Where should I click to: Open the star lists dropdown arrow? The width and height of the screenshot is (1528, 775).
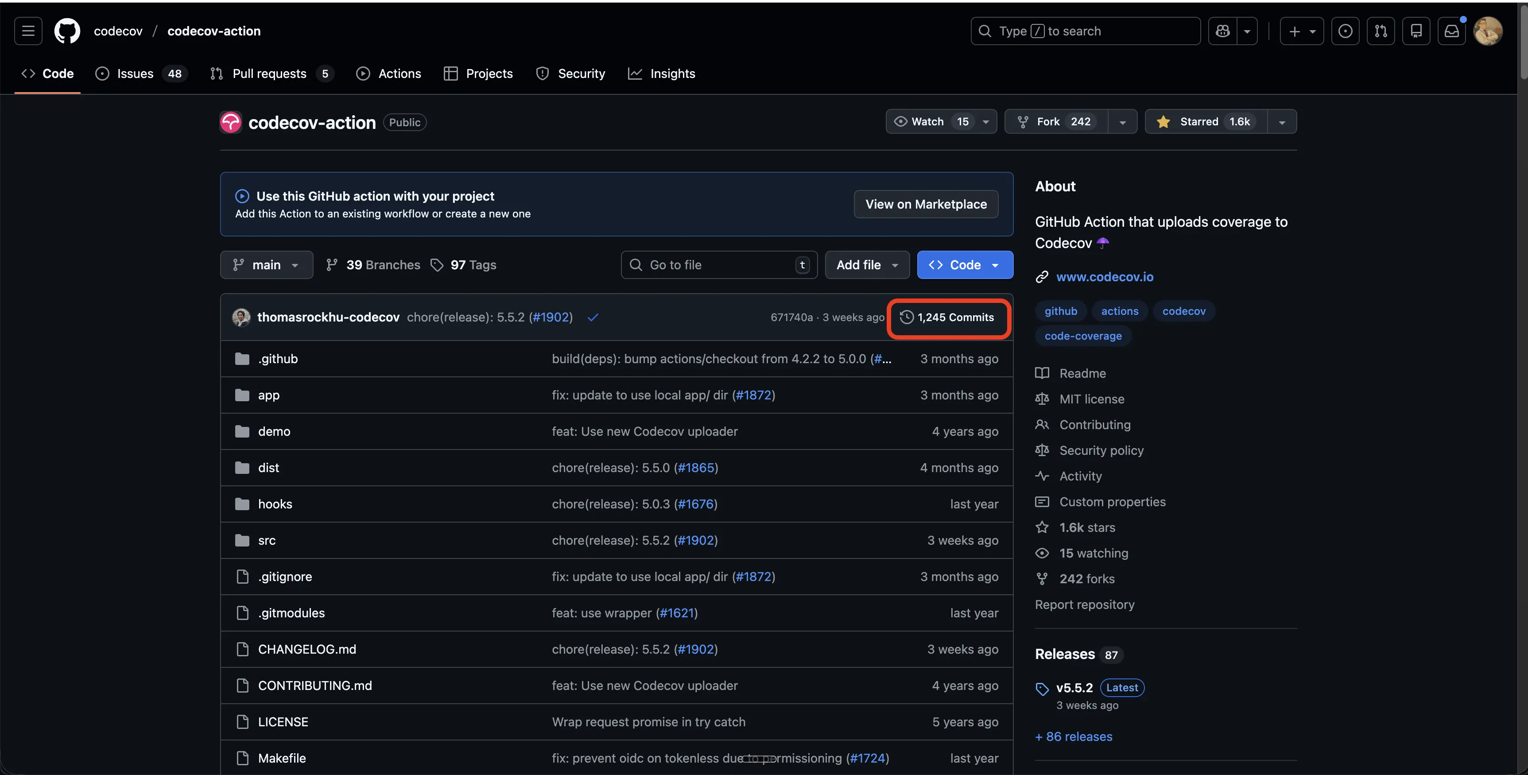coord(1282,122)
